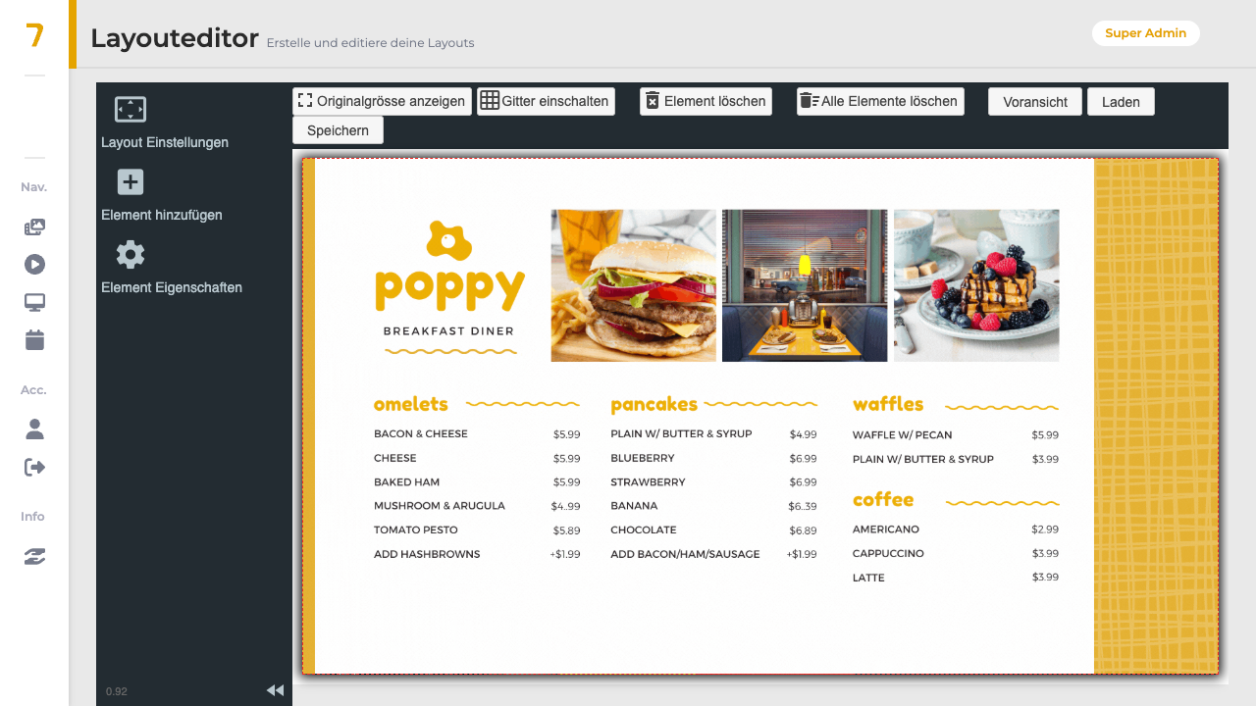Viewport: 1256px width, 706px height.
Task: Click Element löschen button
Action: 706,101
